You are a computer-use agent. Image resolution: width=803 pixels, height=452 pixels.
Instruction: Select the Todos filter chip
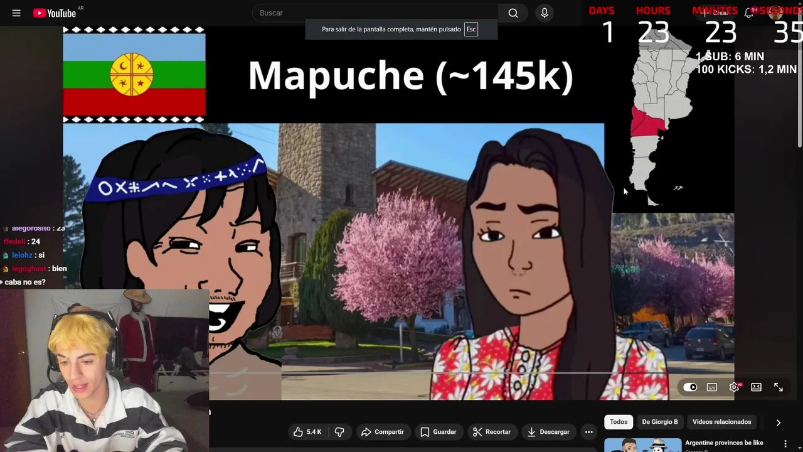click(619, 422)
